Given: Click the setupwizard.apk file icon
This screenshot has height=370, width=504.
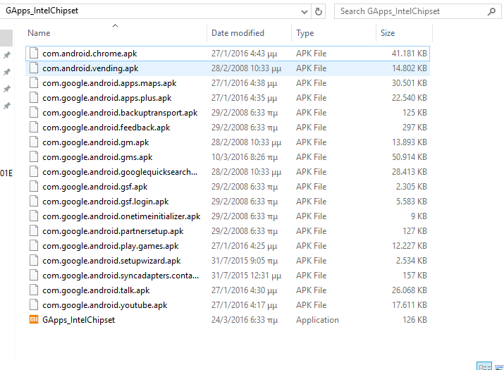Looking at the screenshot, I should tap(34, 260).
